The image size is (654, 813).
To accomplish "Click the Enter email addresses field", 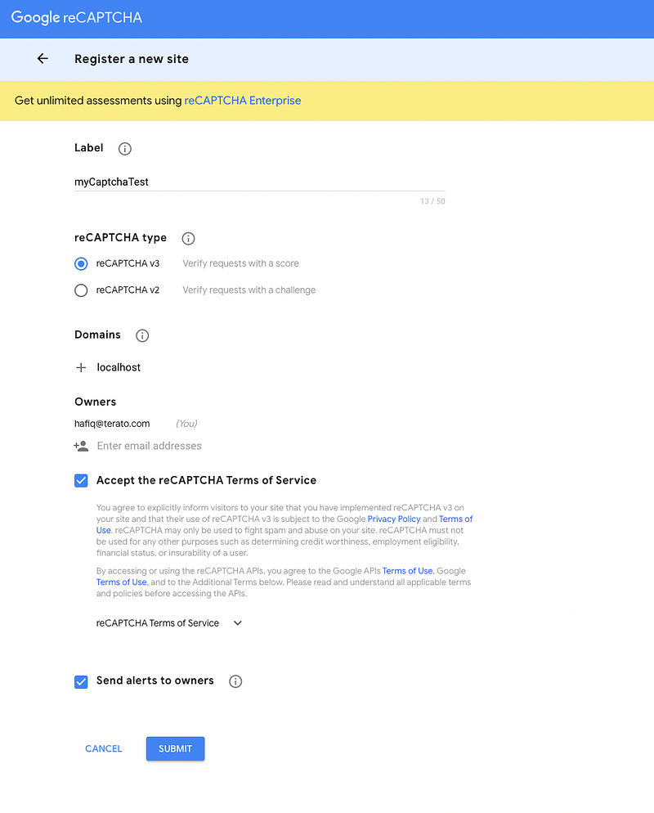I will point(150,446).
